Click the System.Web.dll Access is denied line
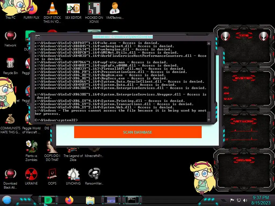Image resolution: width=275 pixels, height=206 pixels. click(x=104, y=107)
